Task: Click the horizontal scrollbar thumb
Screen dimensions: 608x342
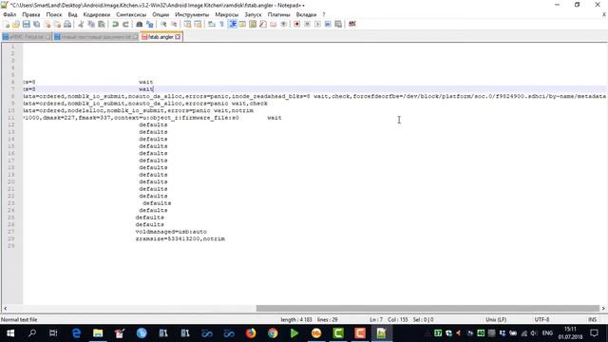Action: click(427, 308)
